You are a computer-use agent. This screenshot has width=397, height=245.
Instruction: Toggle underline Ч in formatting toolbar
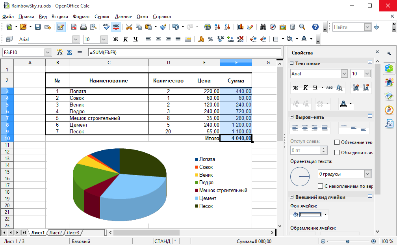coord(135,39)
